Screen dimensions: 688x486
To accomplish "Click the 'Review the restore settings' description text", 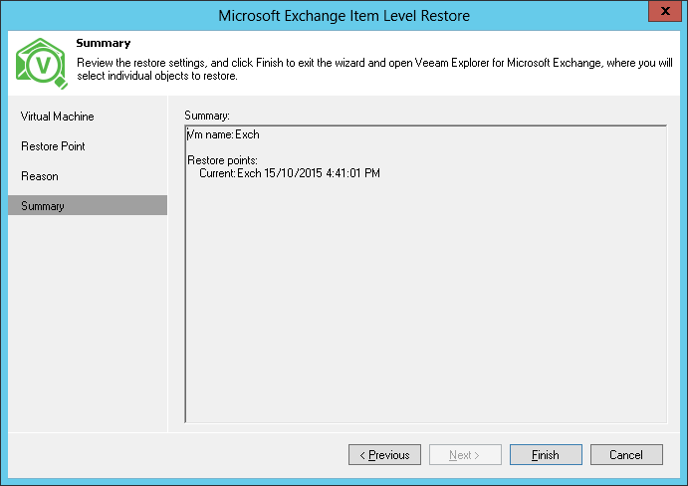I will pyautogui.click(x=374, y=69).
